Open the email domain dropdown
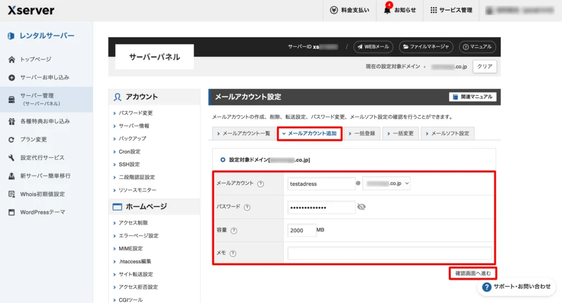Image resolution: width=562 pixels, height=303 pixels. click(x=386, y=184)
